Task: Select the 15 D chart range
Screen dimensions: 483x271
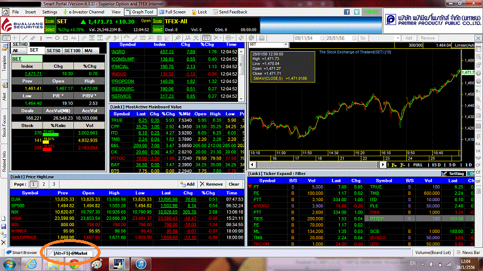Action: [x=436, y=165]
